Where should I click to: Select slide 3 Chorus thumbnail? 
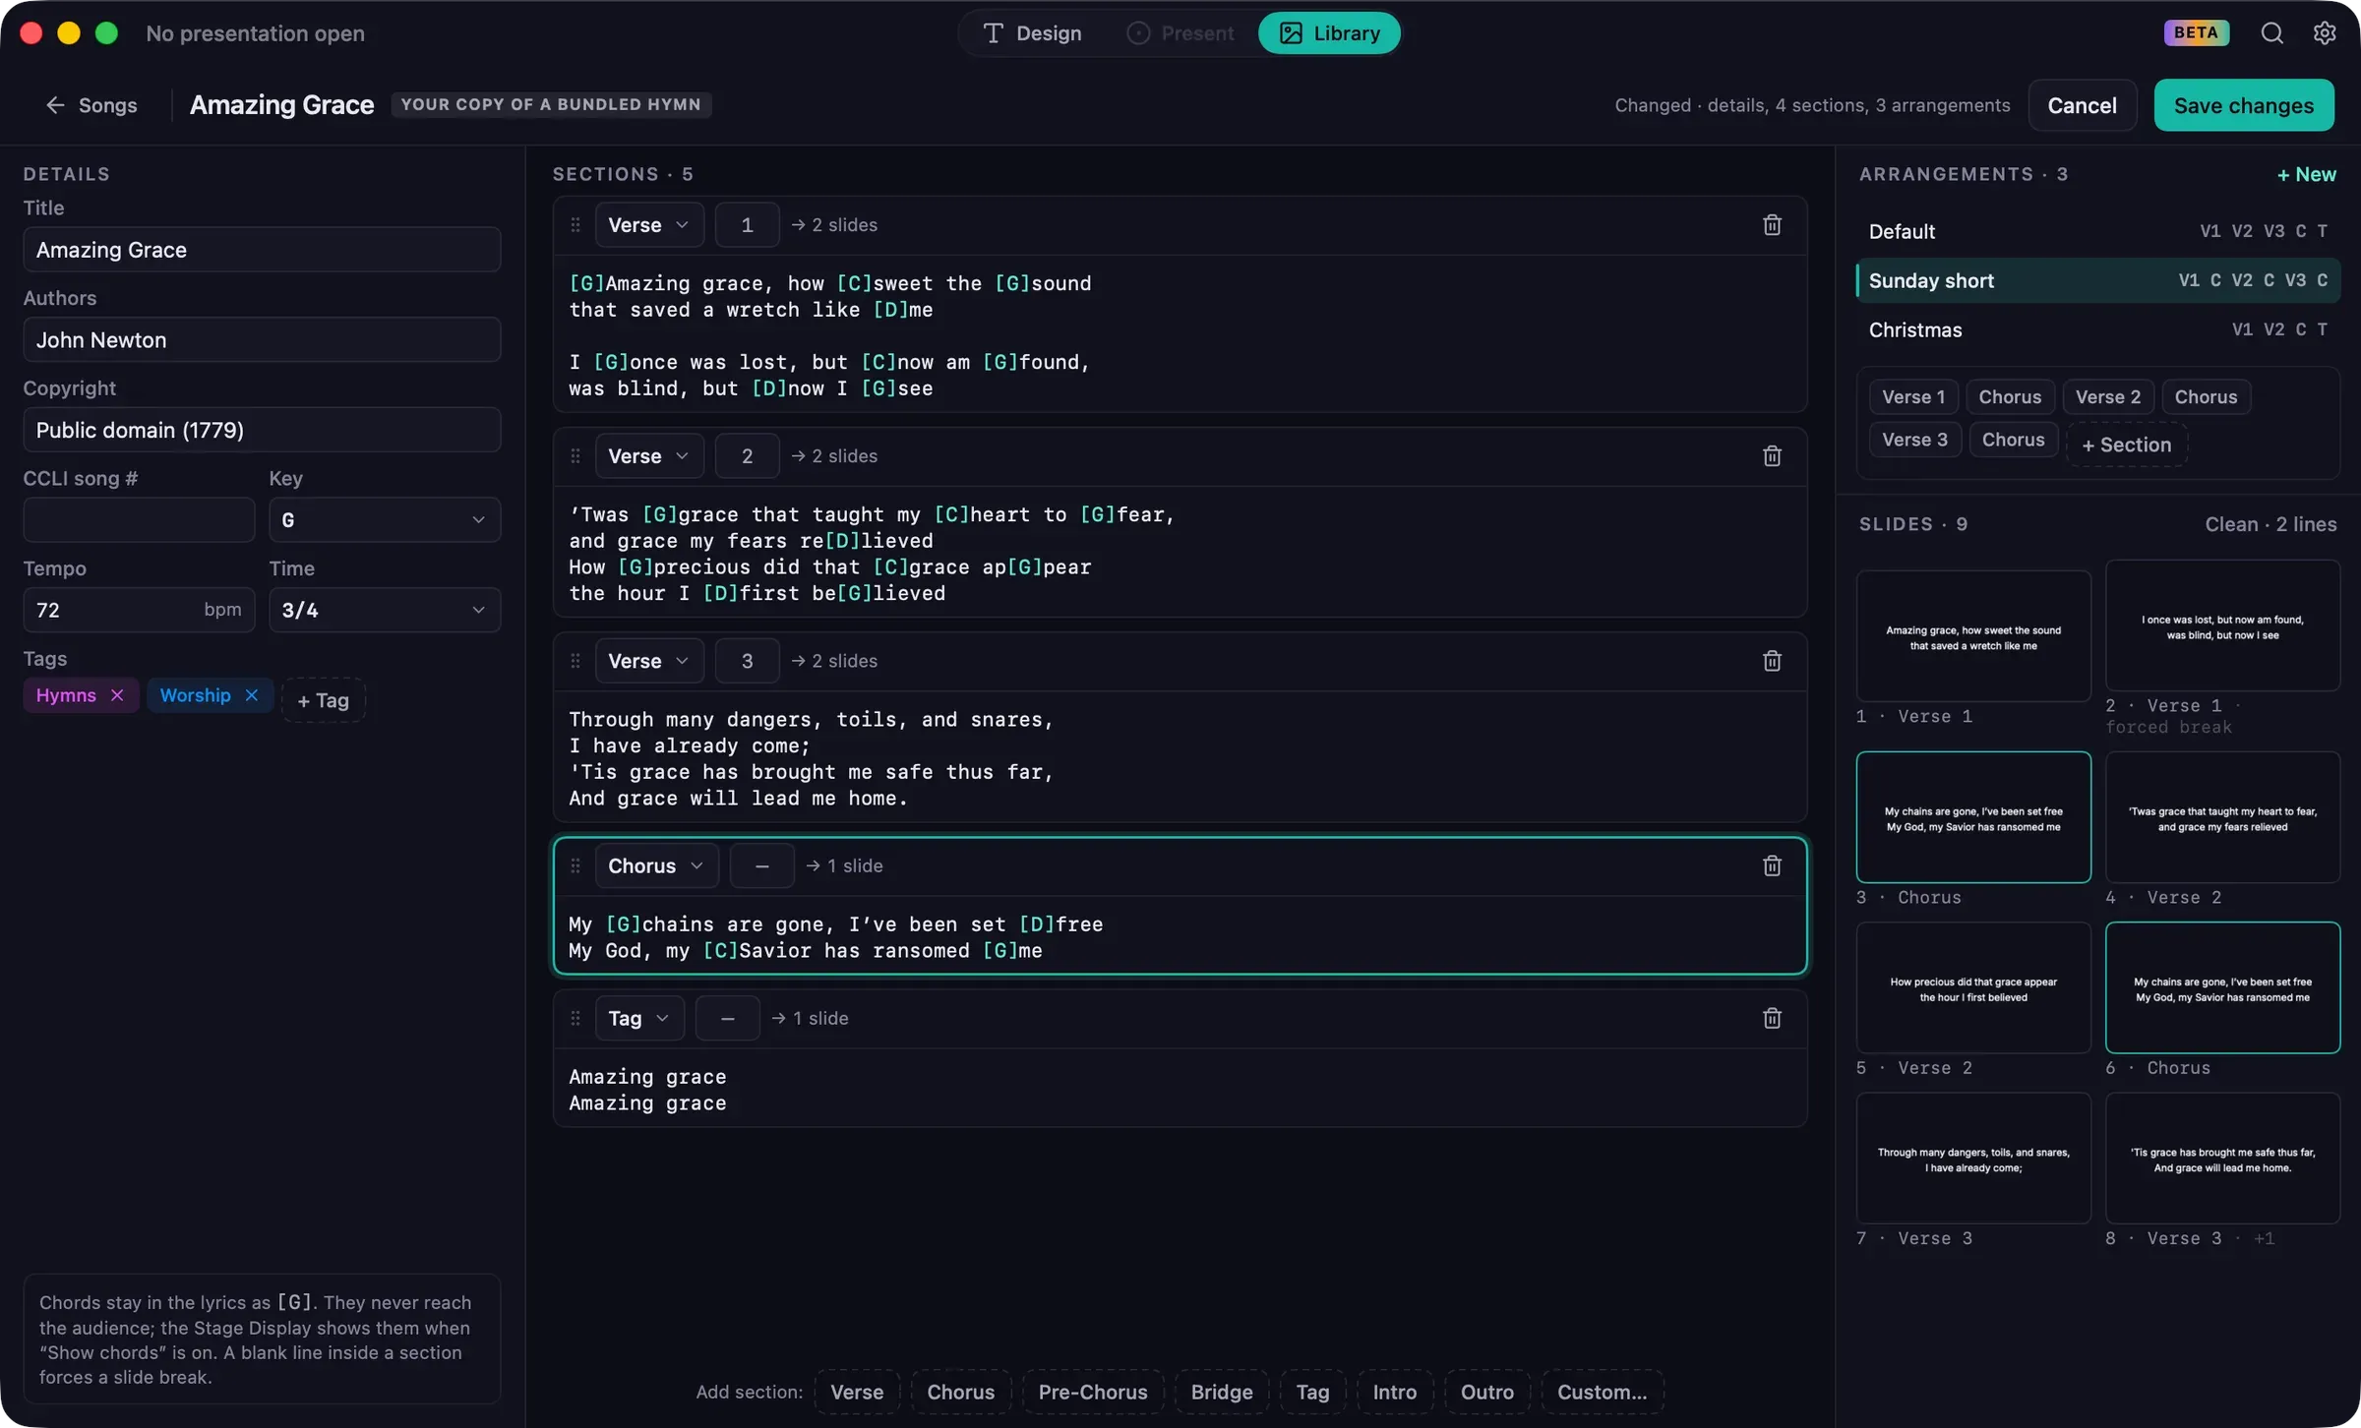1972,817
